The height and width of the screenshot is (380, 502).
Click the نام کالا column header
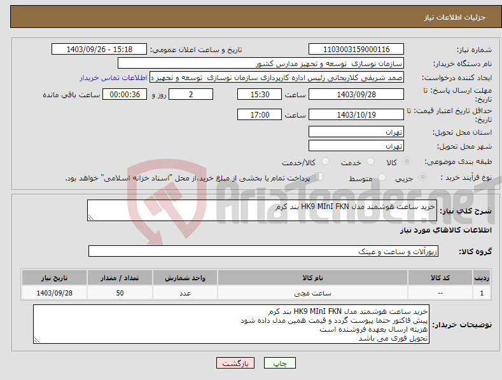pos(312,278)
